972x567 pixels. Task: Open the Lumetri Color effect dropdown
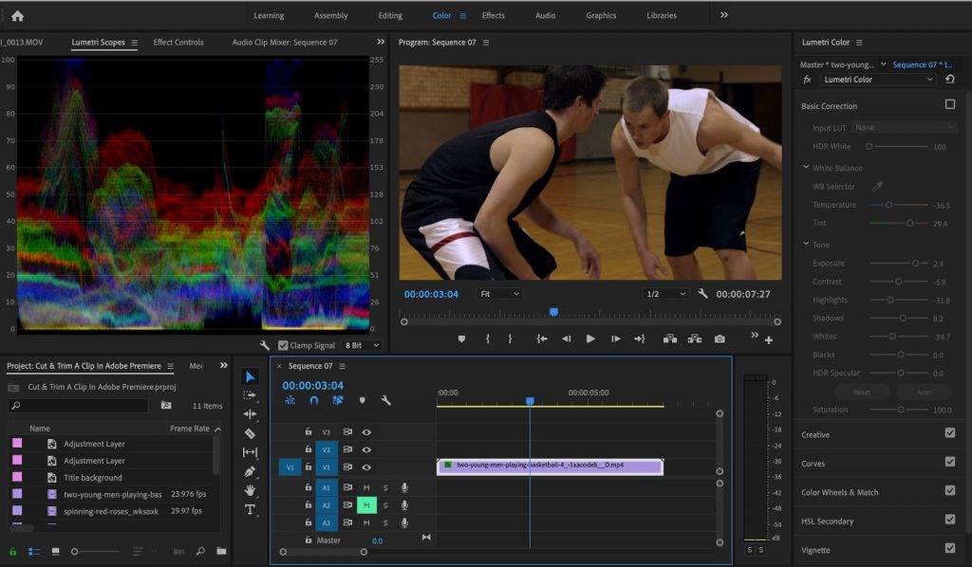[x=878, y=80]
